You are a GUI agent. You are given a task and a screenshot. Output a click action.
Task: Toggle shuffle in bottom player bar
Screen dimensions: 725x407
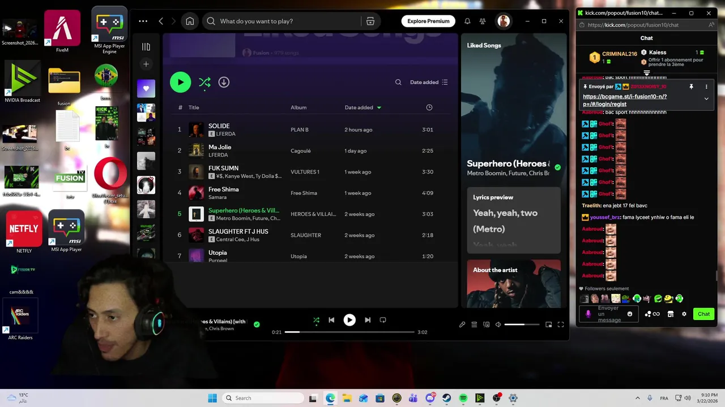pos(316,320)
